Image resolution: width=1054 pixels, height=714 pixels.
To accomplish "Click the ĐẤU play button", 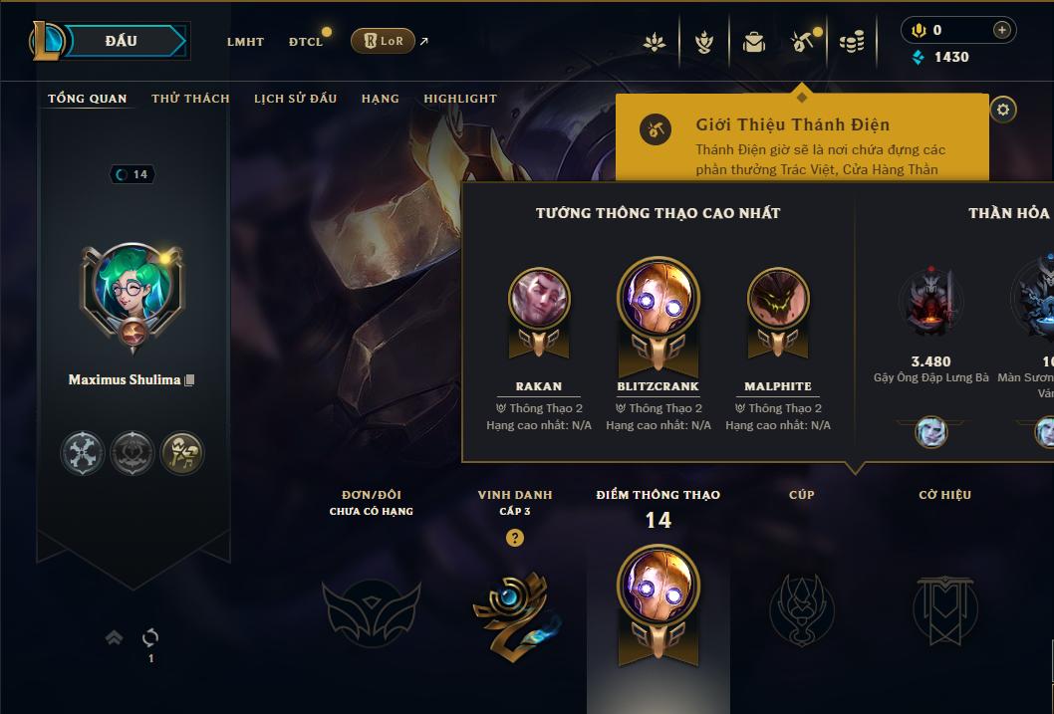I will (x=121, y=41).
